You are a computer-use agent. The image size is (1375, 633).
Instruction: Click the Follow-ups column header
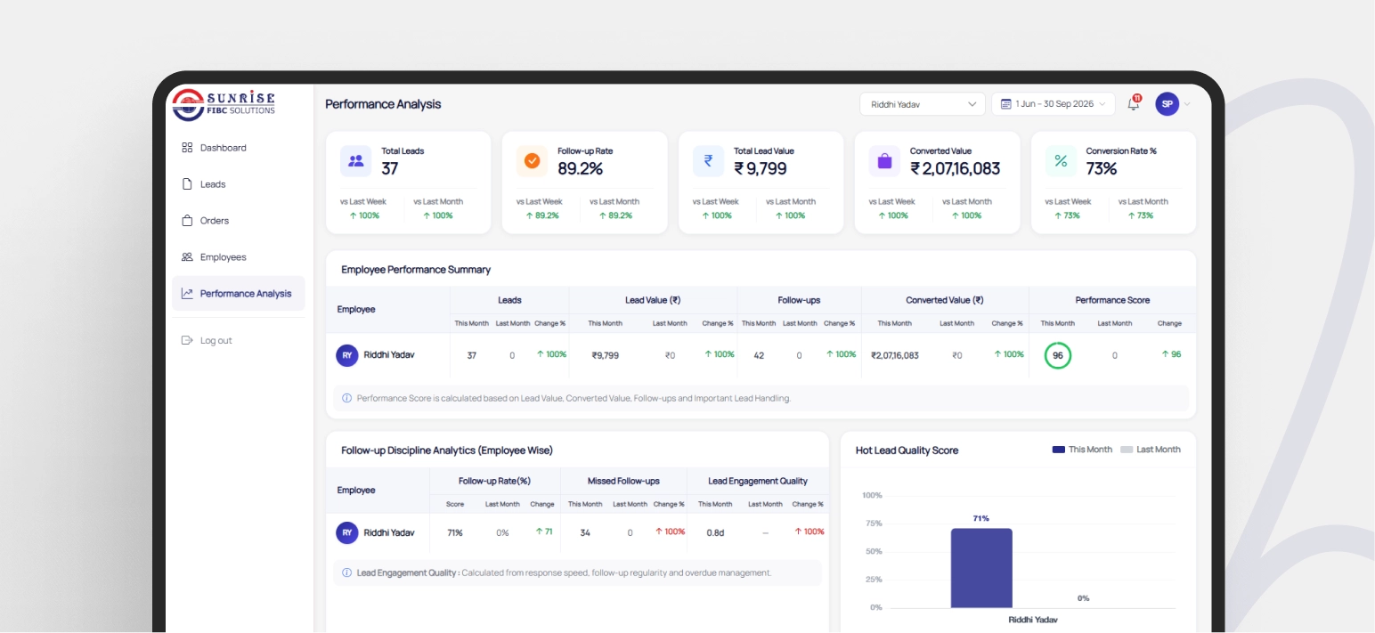(799, 300)
